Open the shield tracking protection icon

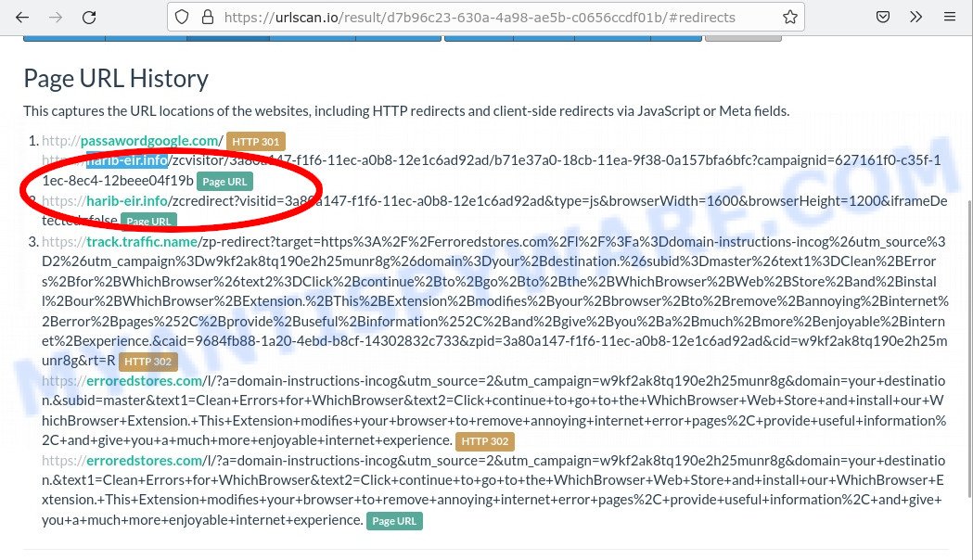pos(181,18)
